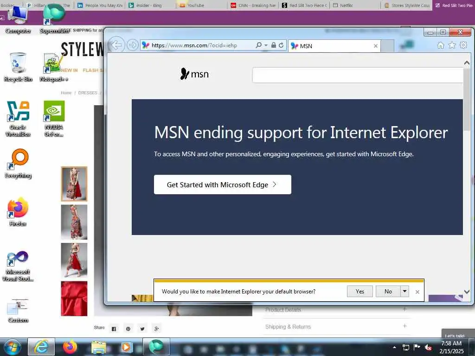Viewport: 475px width, 356px height.
Task: Open Action Center flag in tray
Action: [417, 347]
